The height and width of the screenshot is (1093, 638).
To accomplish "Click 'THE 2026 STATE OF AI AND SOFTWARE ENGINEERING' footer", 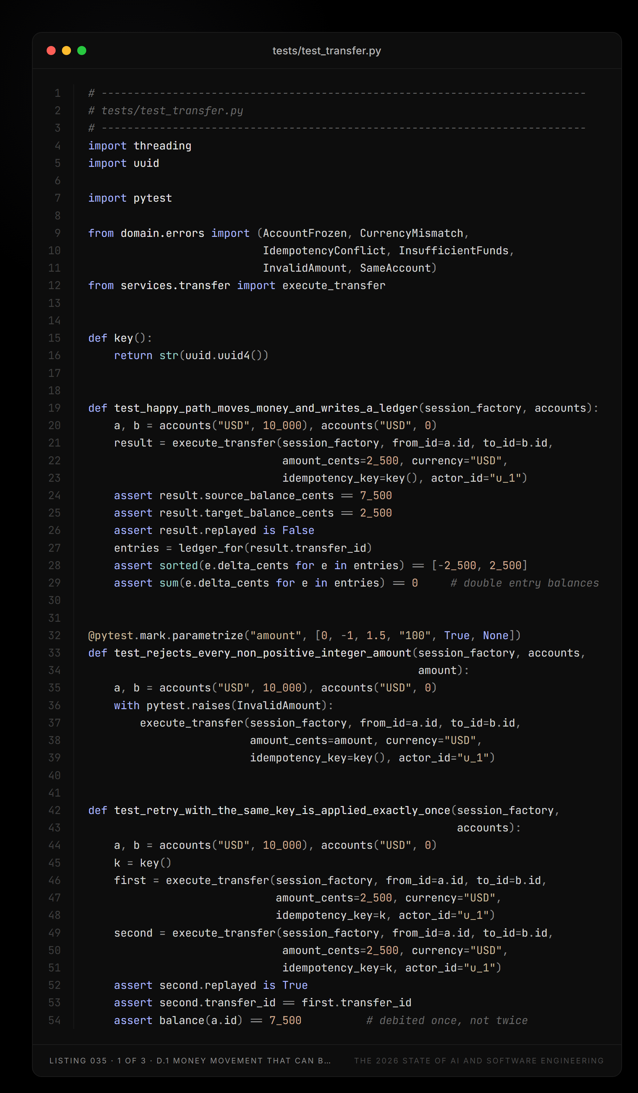I will pyautogui.click(x=479, y=1061).
